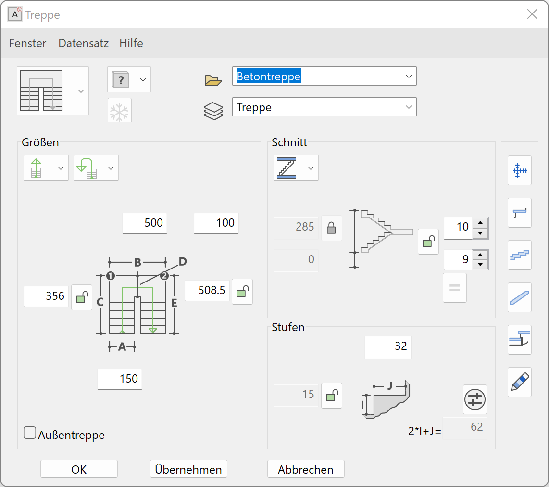This screenshot has width=549, height=487.
Task: Click the landing slab edge icon
Action: point(520,213)
